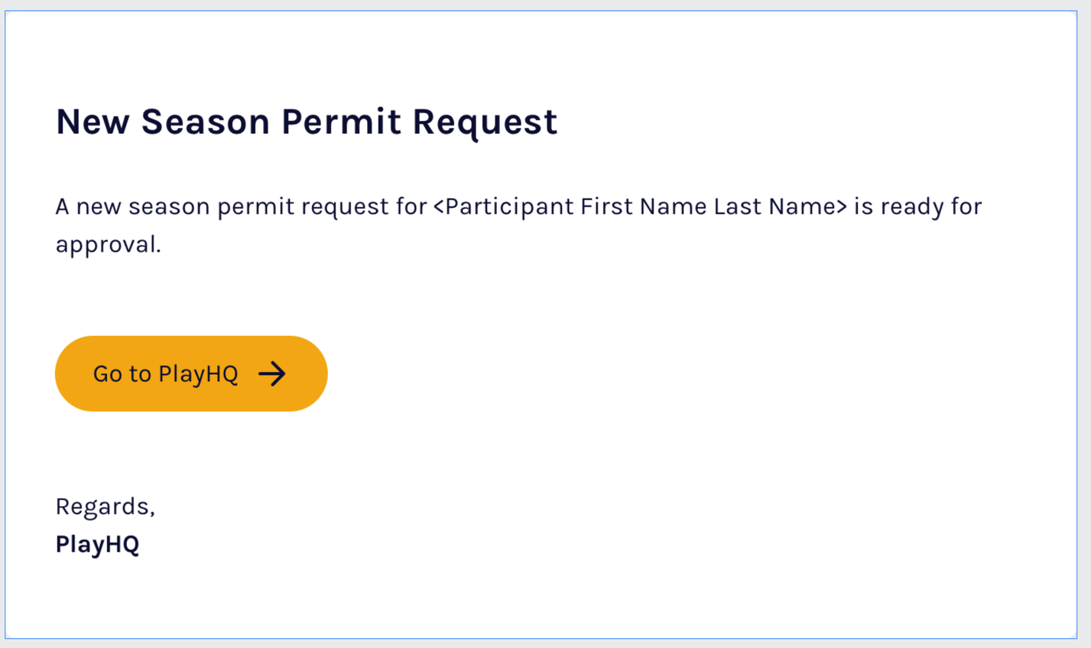Viewport: 1091px width, 648px height.
Task: Click the words "is ready for" in the body
Action: pos(917,207)
